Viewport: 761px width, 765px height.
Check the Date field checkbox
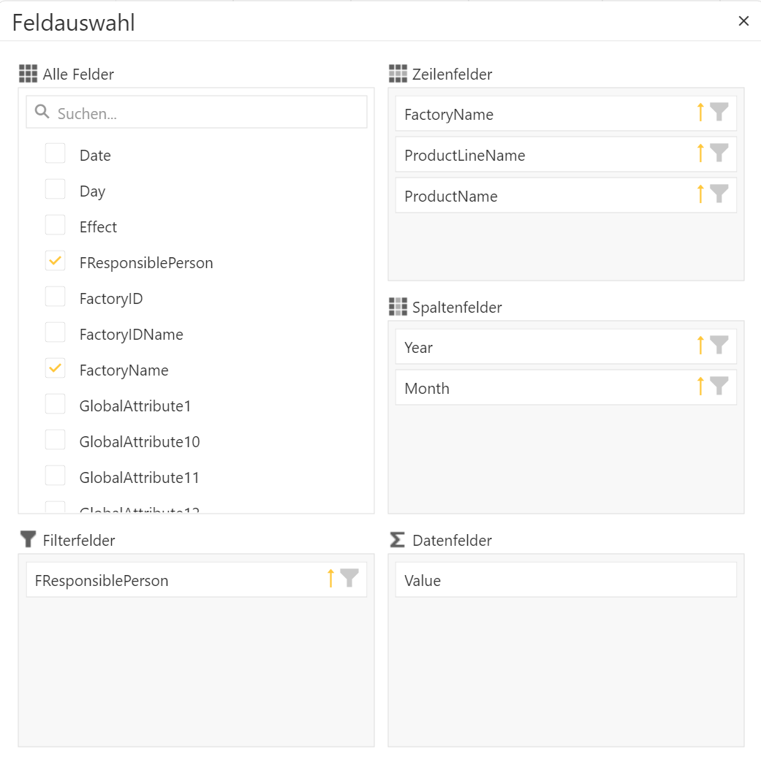55,153
